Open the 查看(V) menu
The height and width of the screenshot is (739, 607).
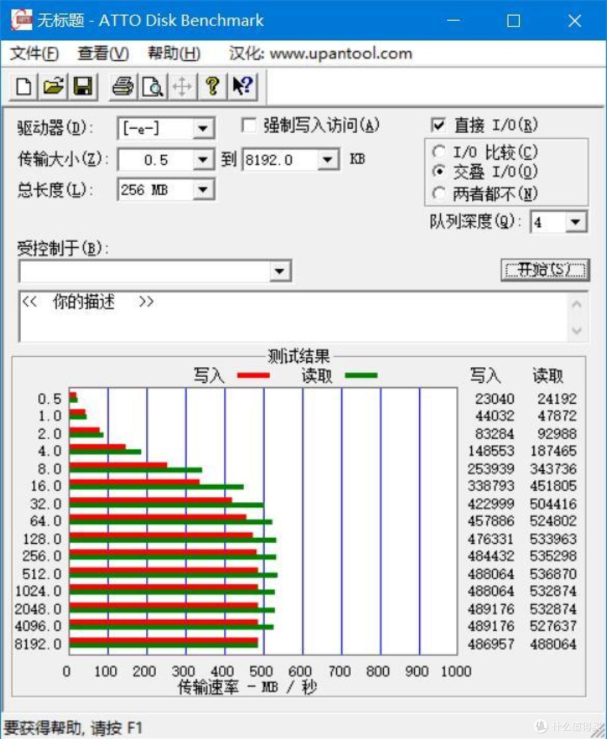pyautogui.click(x=103, y=53)
